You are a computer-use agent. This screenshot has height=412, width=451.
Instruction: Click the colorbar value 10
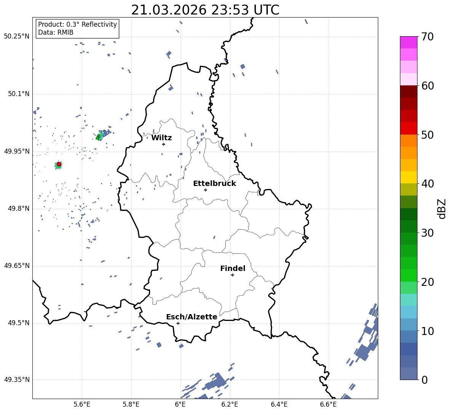[x=427, y=331]
